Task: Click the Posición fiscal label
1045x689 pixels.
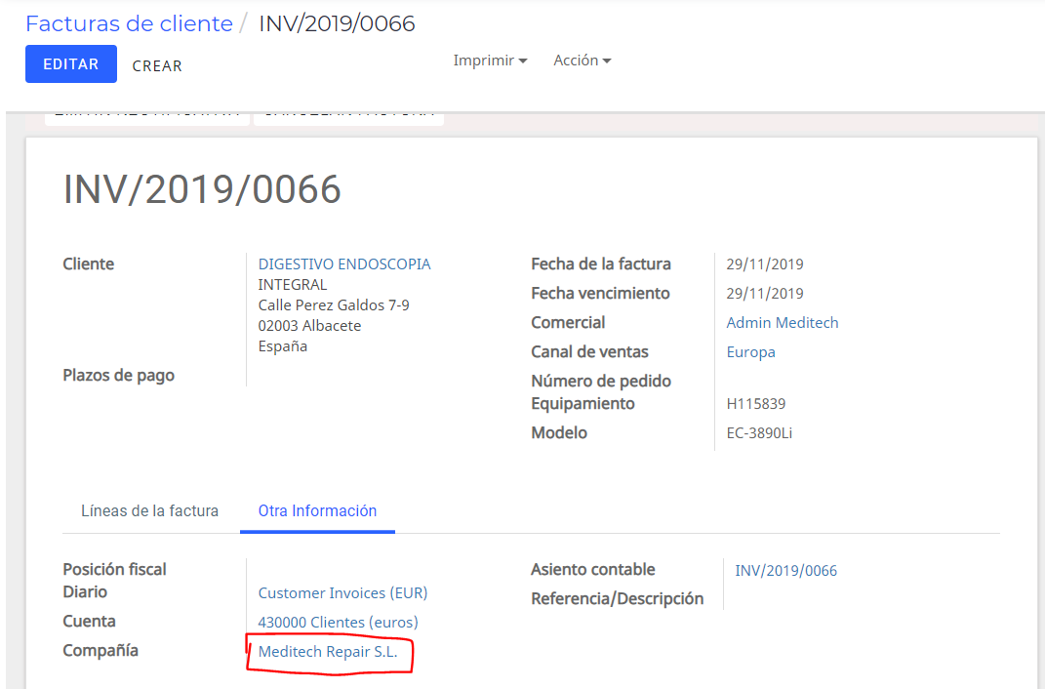Action: [114, 569]
